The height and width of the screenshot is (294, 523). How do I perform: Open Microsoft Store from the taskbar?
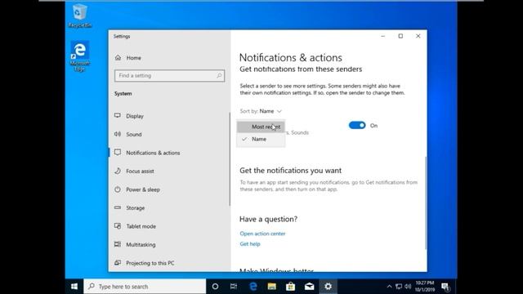click(x=291, y=287)
